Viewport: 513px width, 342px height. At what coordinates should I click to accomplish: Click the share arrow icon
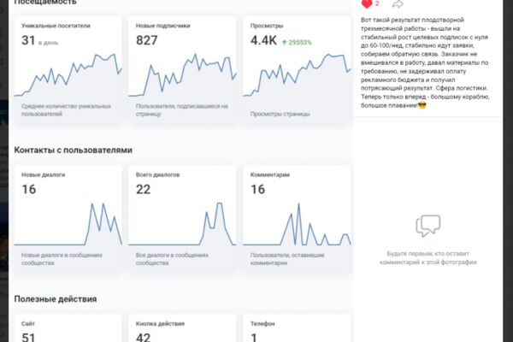pyautogui.click(x=398, y=3)
